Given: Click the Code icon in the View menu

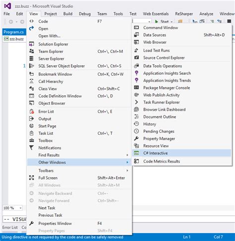Looking at the screenshot, I should coord(31,21).
